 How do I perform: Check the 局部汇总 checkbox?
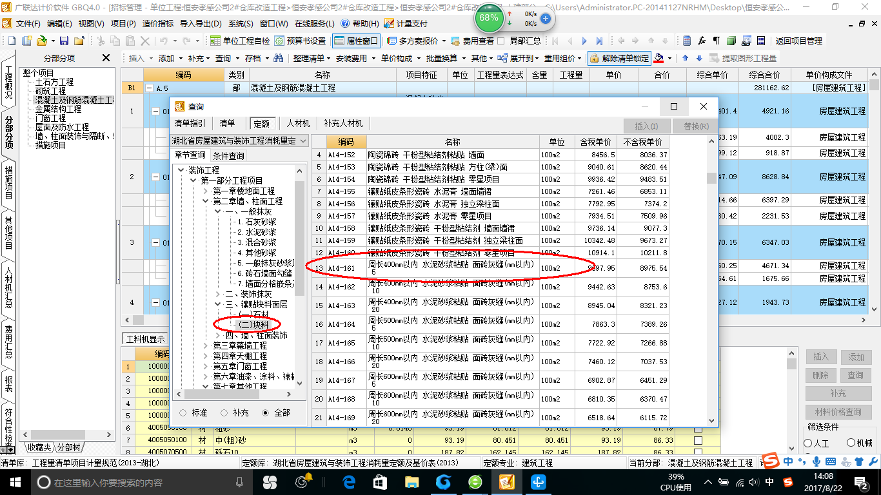(x=501, y=41)
